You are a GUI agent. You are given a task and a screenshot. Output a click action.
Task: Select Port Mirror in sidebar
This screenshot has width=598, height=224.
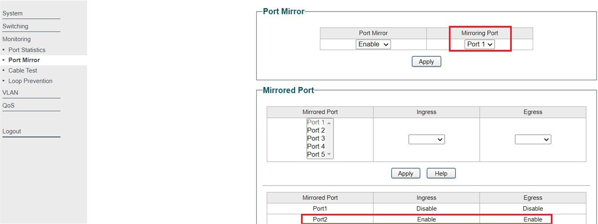click(24, 60)
